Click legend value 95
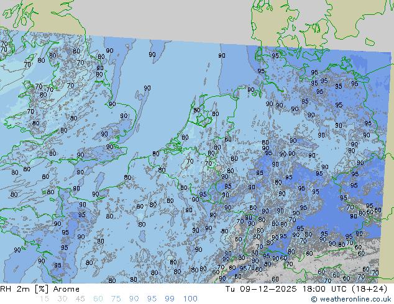 tap(152, 299)
